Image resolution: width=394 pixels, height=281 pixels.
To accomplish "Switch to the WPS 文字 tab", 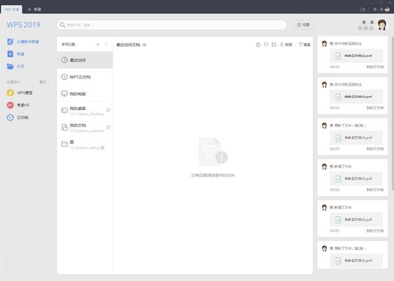I will tap(12, 10).
